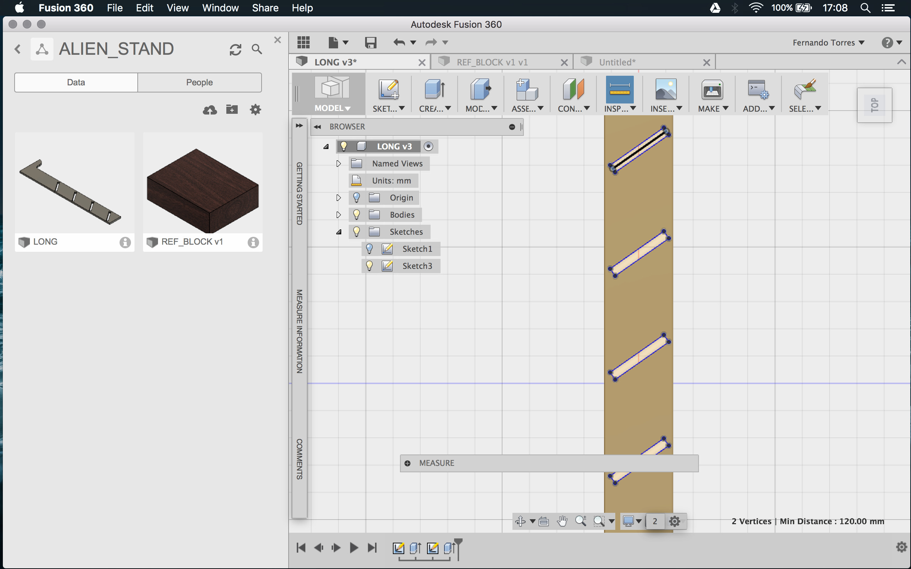This screenshot has height=569, width=911.
Task: Open the Insert image icon
Action: 666,90
